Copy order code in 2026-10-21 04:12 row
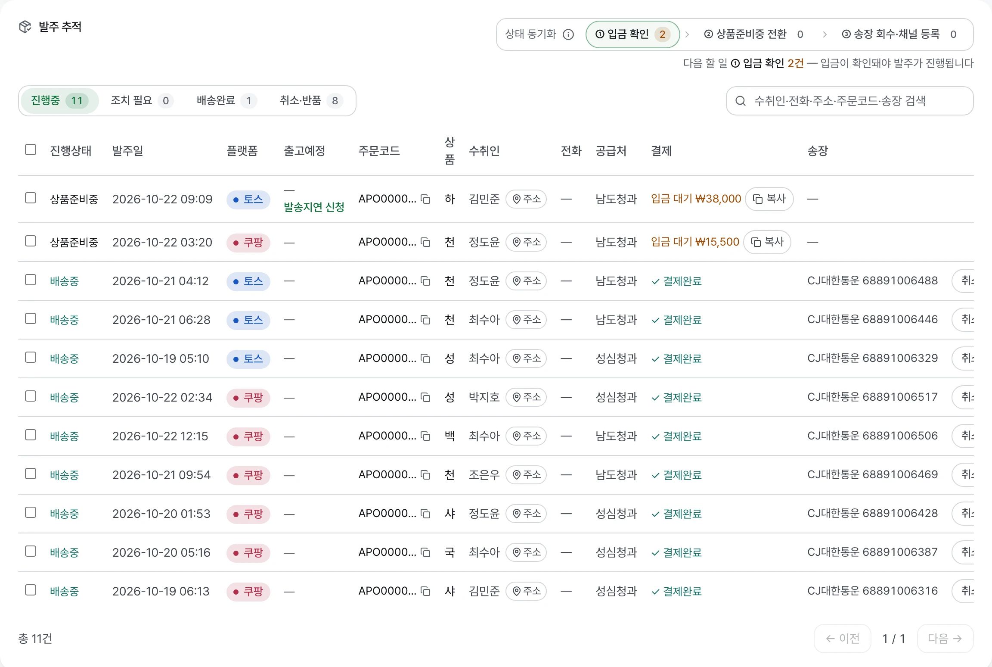 (425, 281)
